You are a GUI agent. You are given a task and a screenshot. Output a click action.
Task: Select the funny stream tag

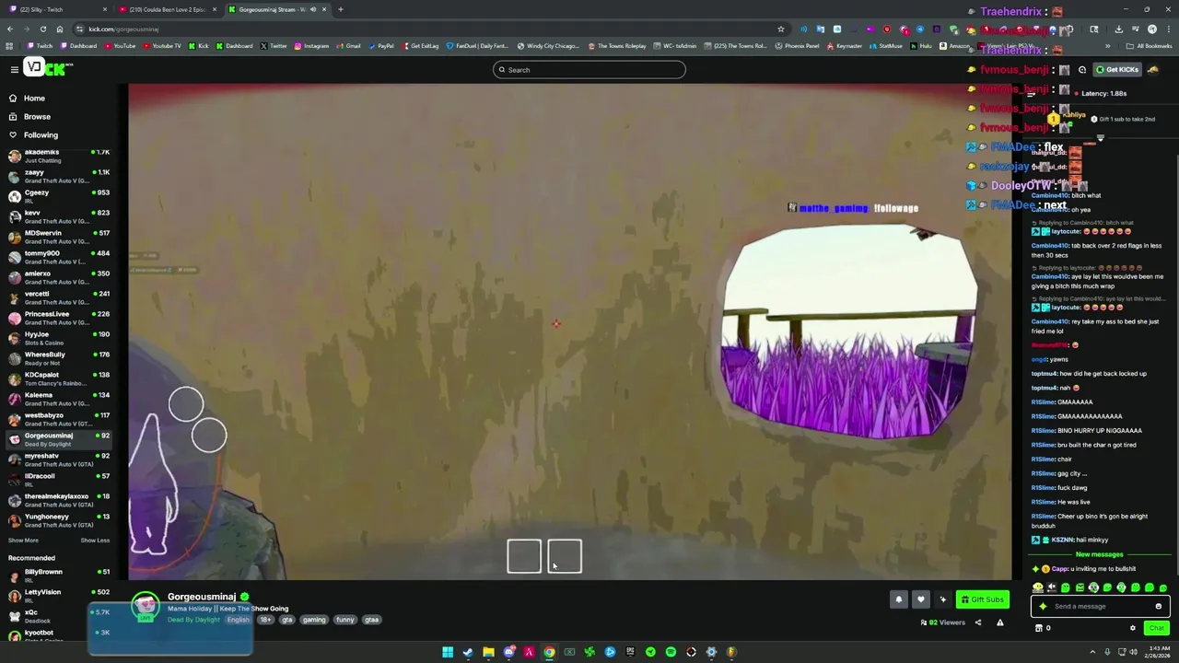click(344, 620)
